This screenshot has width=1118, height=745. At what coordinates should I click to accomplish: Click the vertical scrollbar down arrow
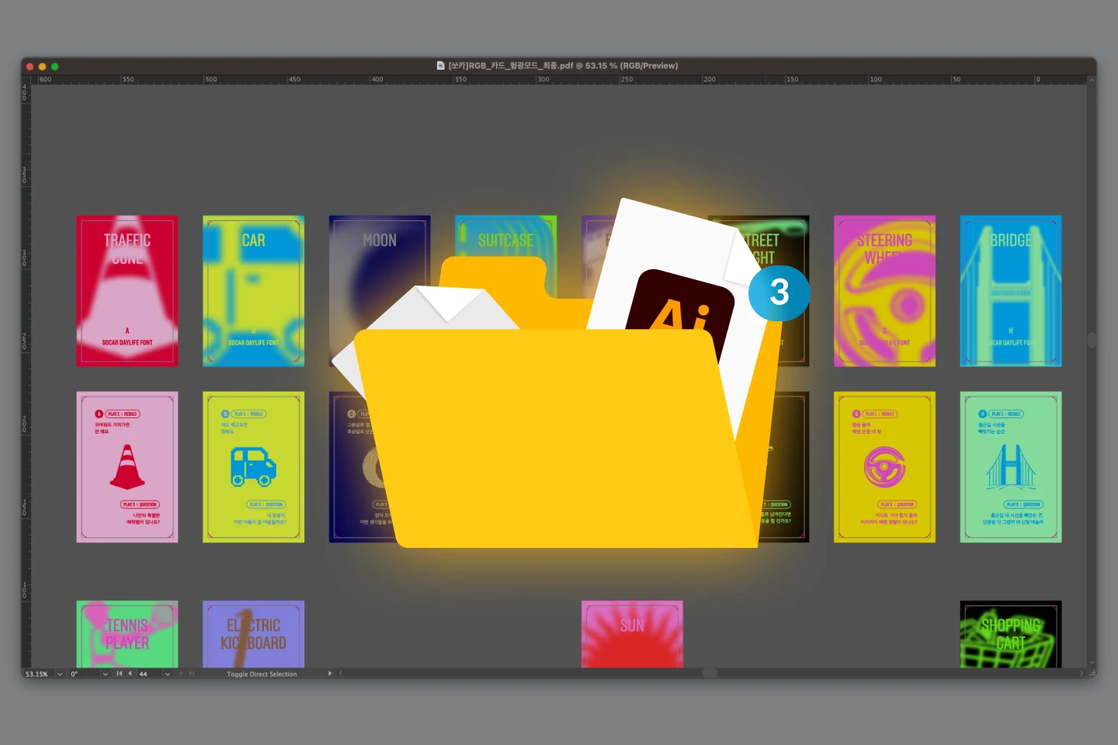(x=1092, y=663)
